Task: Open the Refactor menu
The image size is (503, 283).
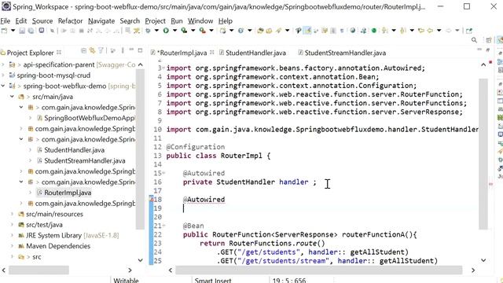Action: click(70, 21)
